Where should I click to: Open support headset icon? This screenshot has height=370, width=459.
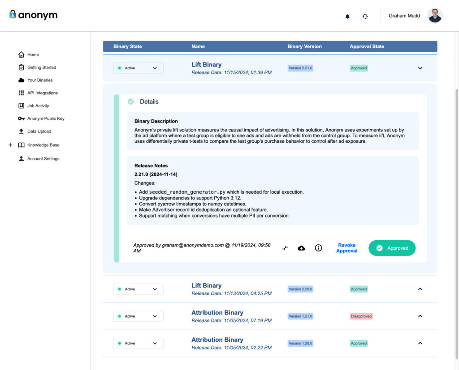tap(365, 17)
